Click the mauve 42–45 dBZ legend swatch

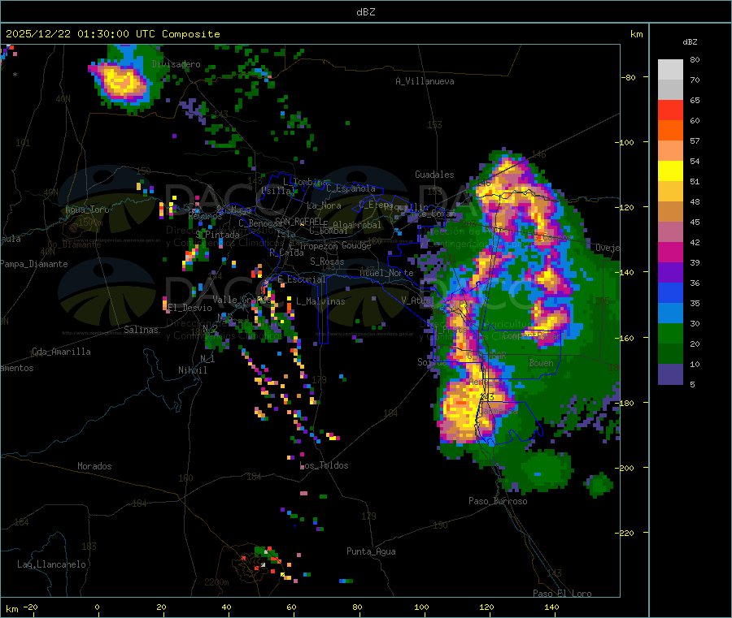pyautogui.click(x=670, y=232)
